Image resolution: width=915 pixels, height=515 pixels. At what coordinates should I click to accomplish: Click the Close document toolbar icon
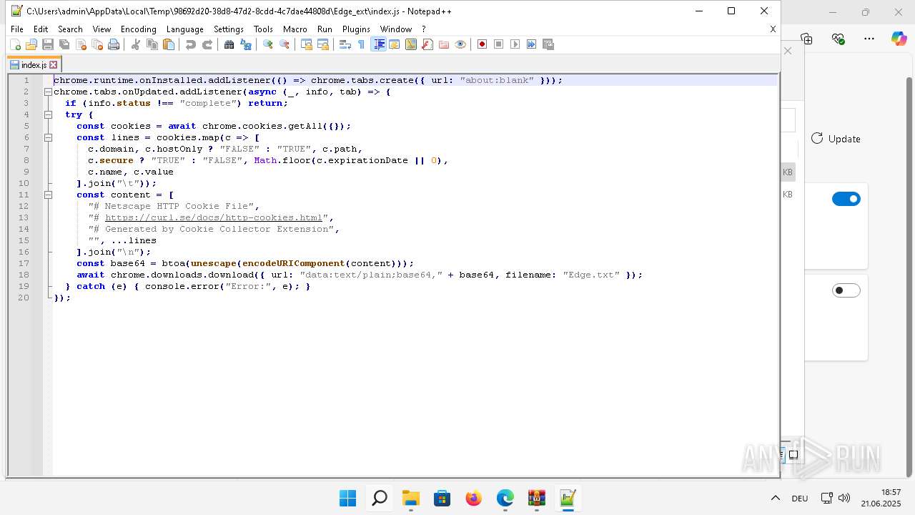pos(81,44)
